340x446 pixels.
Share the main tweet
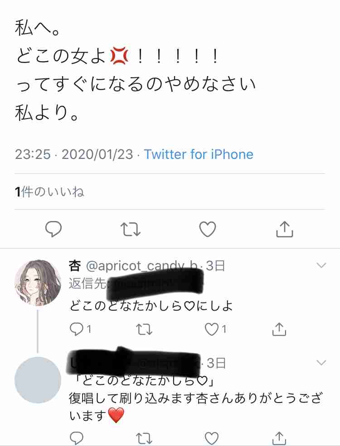coord(285,229)
